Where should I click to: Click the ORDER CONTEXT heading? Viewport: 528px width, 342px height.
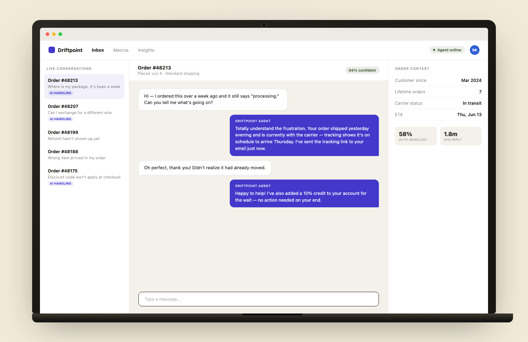[412, 68]
